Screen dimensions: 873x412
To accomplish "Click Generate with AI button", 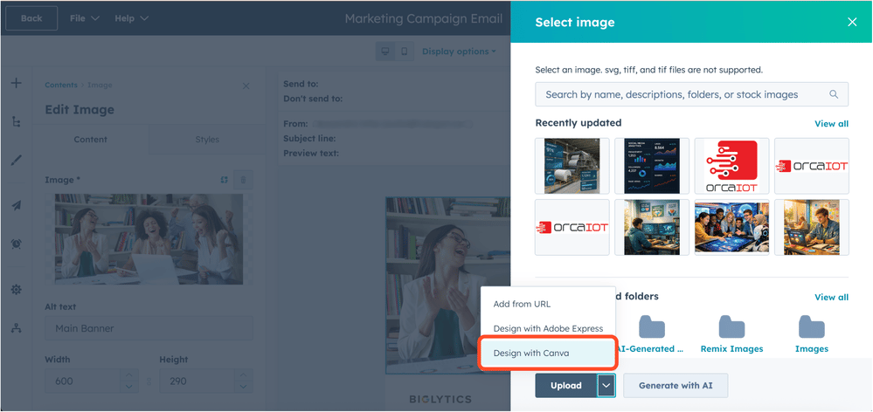I will (x=676, y=385).
